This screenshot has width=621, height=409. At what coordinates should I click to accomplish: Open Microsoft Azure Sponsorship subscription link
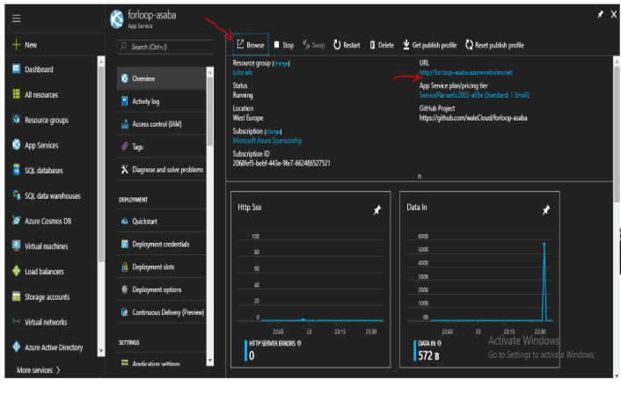(x=267, y=141)
